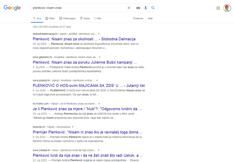Image resolution: width=234 pixels, height=162 pixels.
Task: Open the on-screen keyboard input tool
Action: [x=138, y=8]
